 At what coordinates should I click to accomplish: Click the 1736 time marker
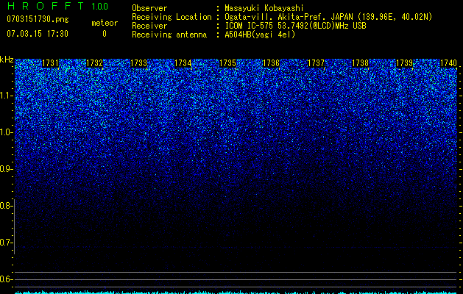click(271, 63)
